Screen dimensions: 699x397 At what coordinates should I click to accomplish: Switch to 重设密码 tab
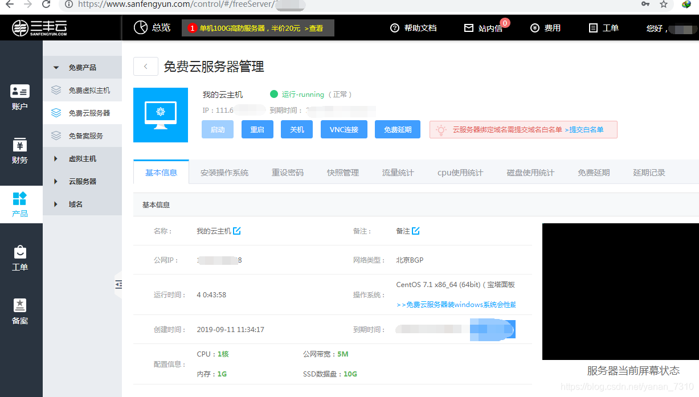pos(288,173)
